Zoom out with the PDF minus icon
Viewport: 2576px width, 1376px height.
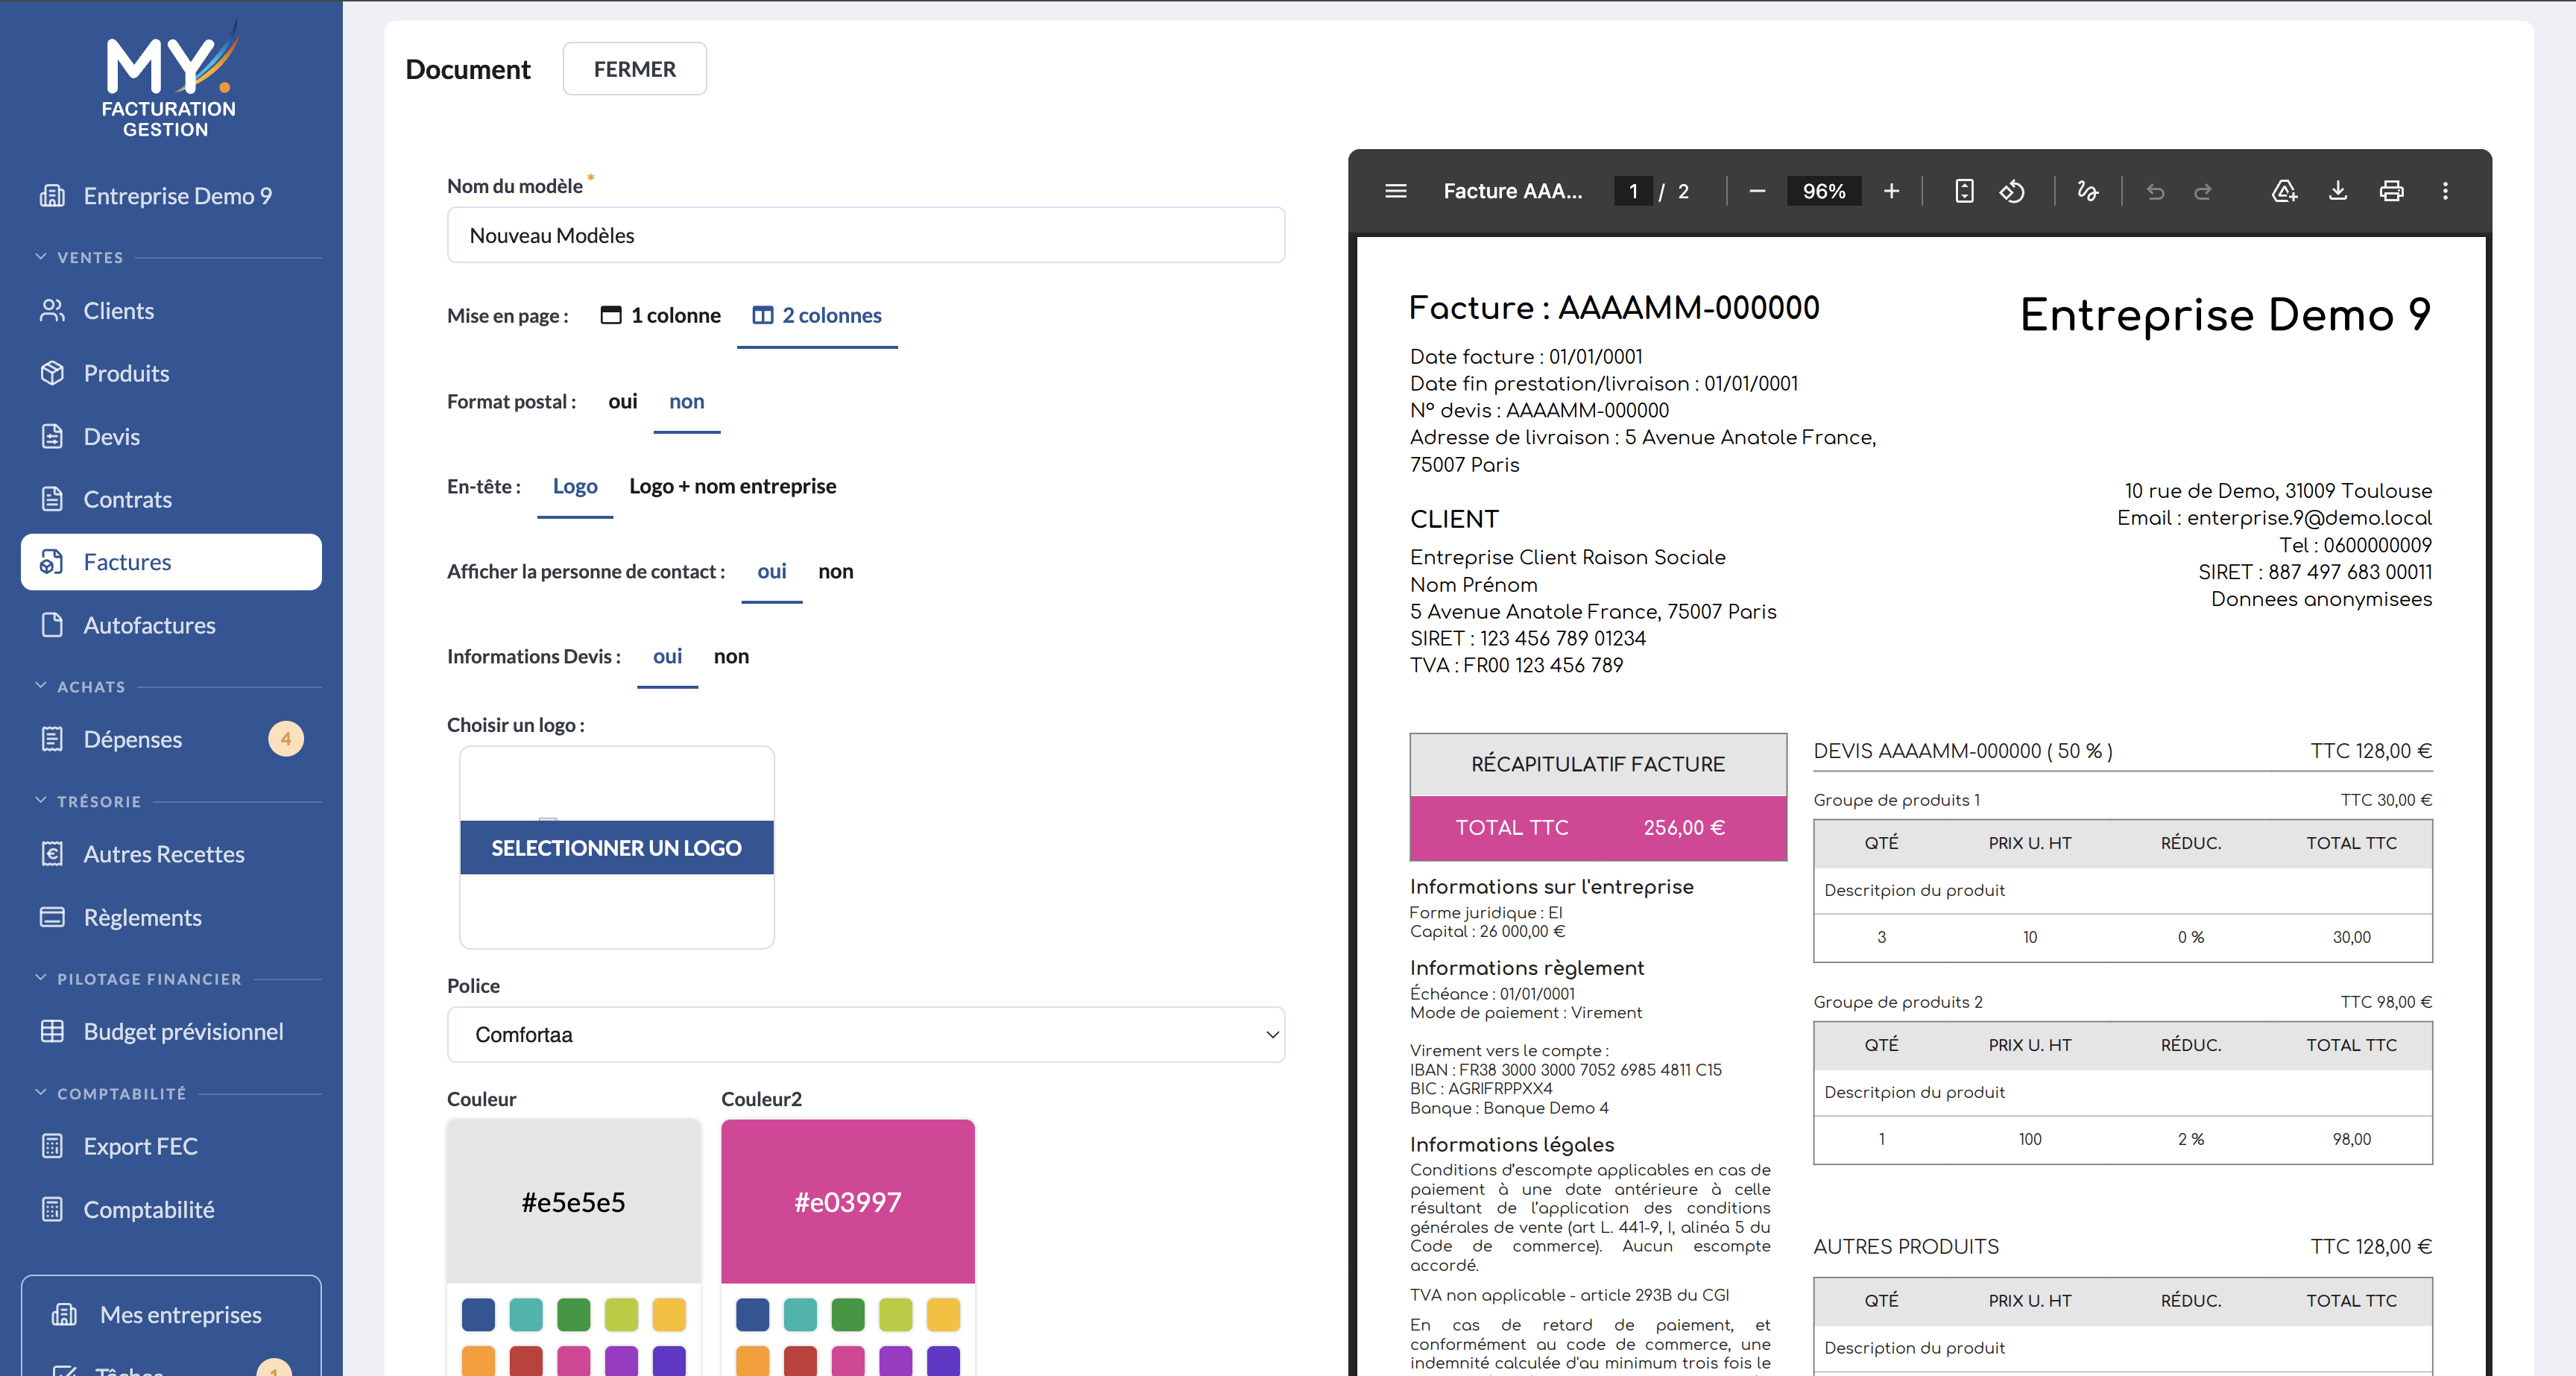[x=1756, y=191]
